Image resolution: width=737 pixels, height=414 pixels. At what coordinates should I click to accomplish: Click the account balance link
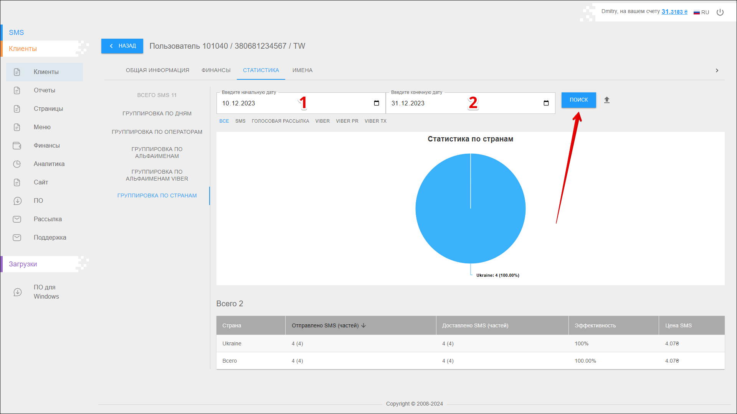coord(674,12)
